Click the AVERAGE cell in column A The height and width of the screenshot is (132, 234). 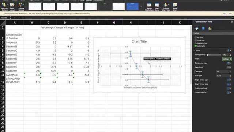tap(15, 75)
